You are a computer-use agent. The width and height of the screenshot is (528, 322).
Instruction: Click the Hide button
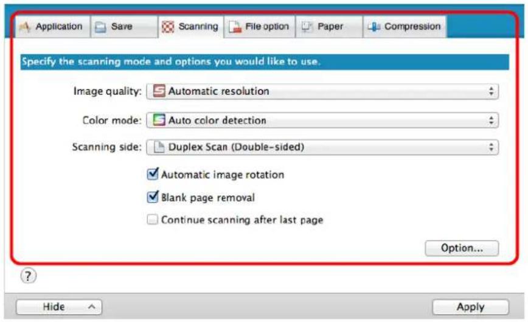point(59,307)
